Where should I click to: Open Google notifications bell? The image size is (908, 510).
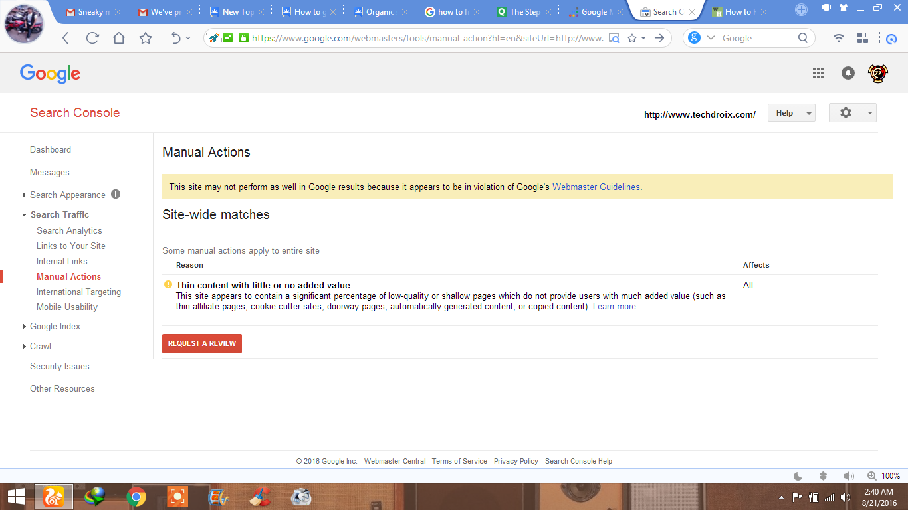[x=848, y=73]
